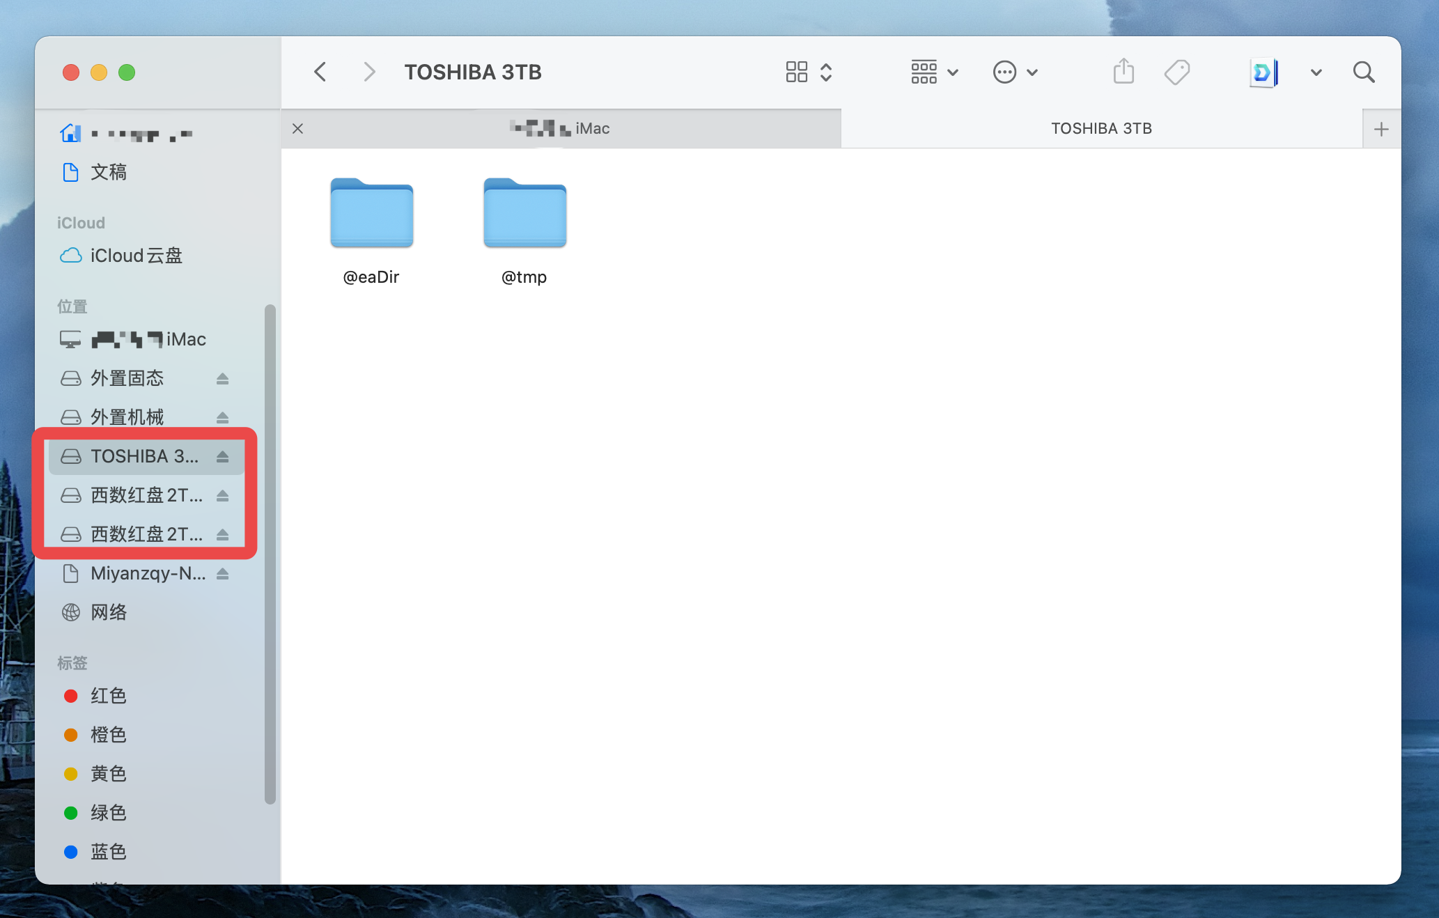
Task: Select the TOSHIBA 3TB tab
Action: 1100,128
